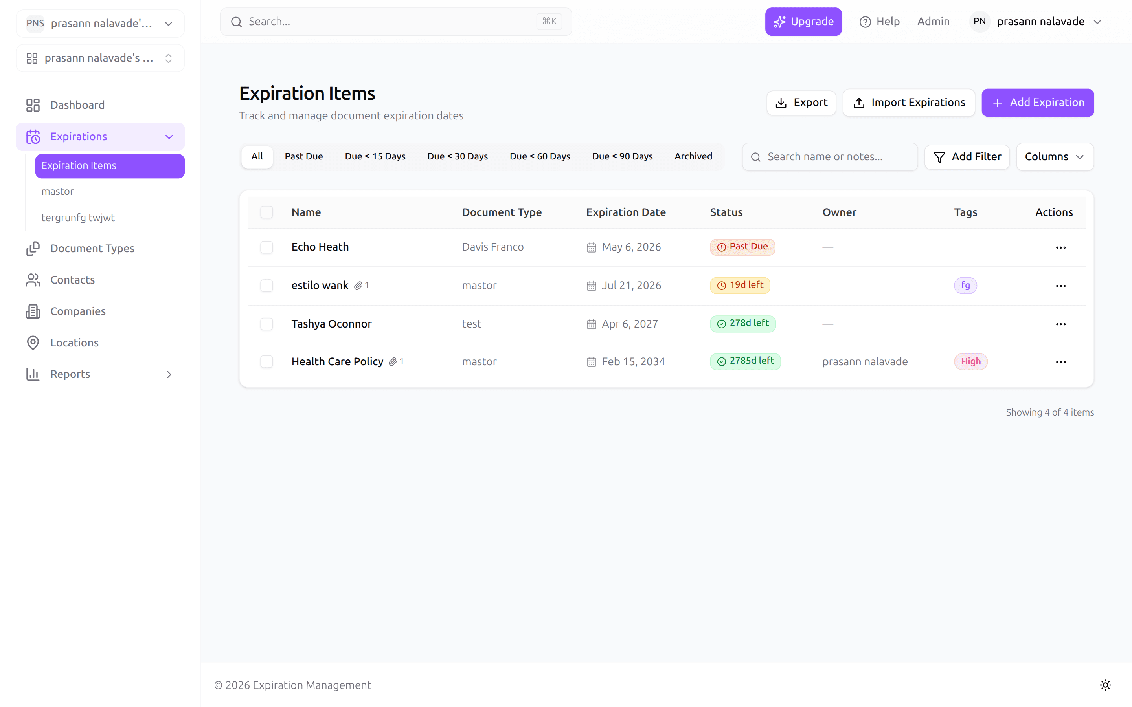Check the Health Care Policy row checkbox
Screen dimensions: 1132x707
(x=266, y=362)
